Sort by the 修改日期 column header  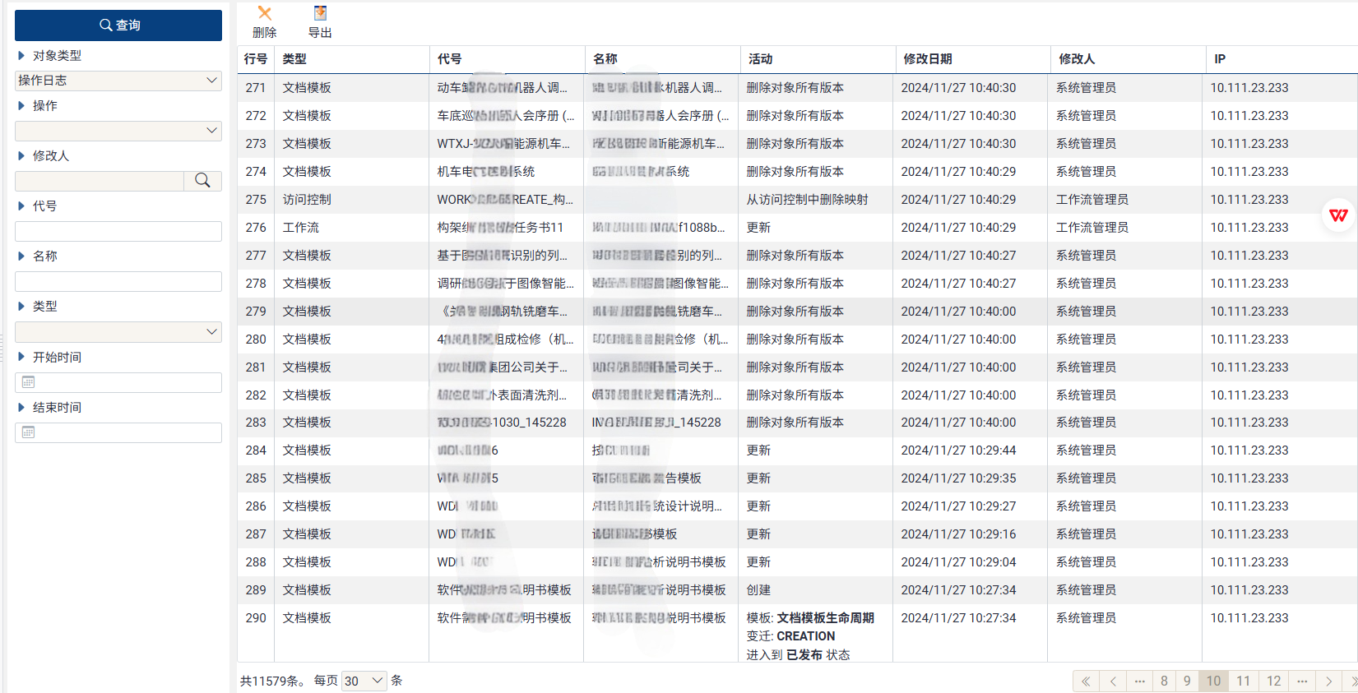pyautogui.click(x=928, y=59)
